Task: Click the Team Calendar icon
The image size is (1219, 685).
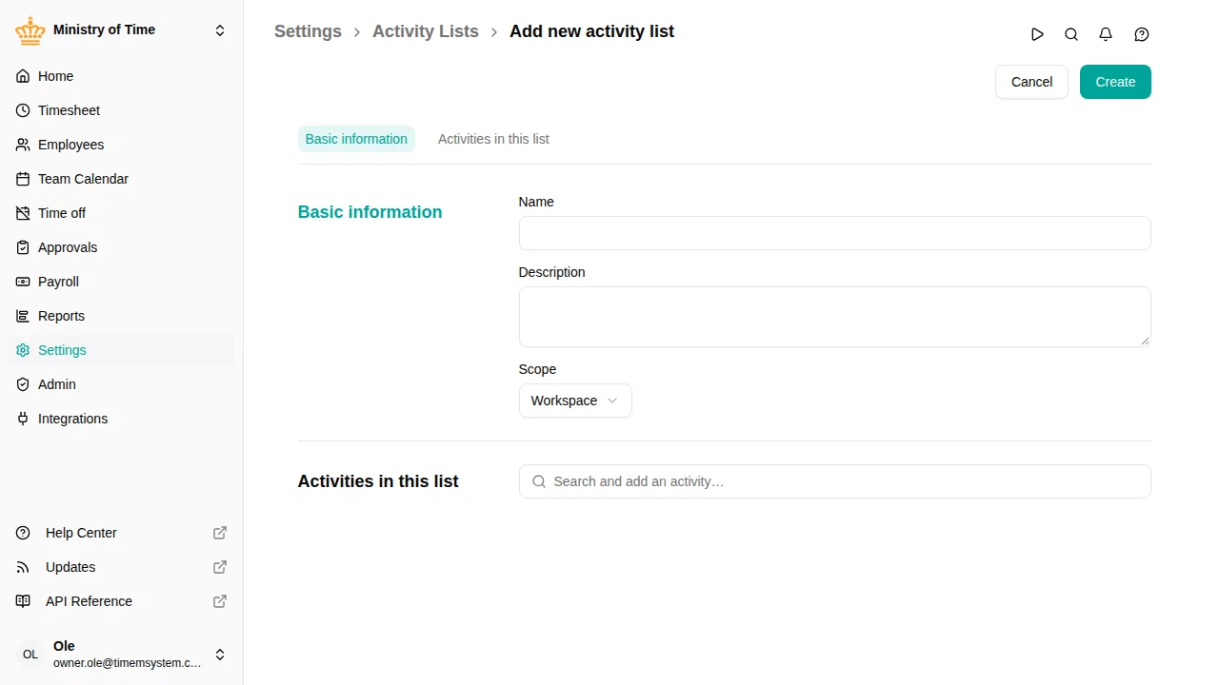Action: coord(23,179)
